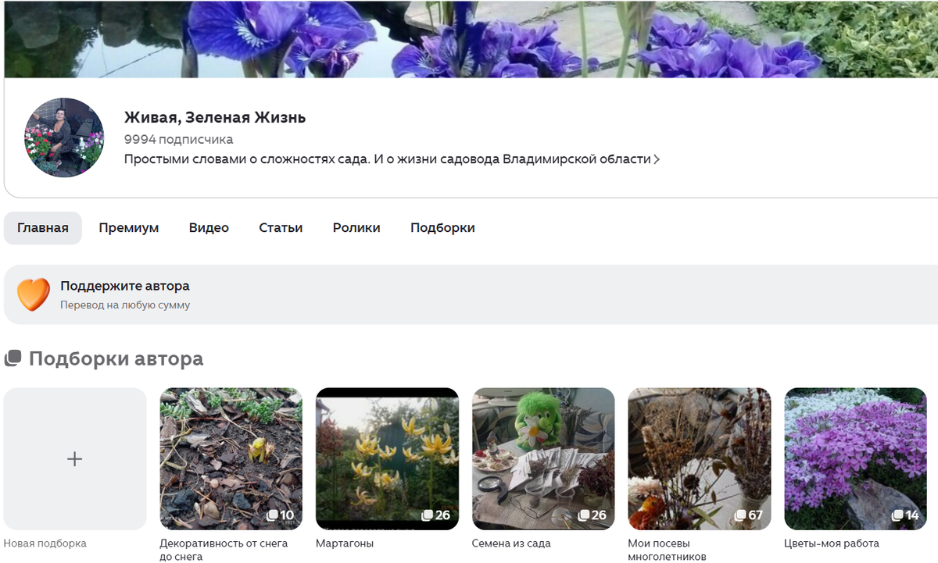Image resolution: width=938 pixels, height=563 pixels.
Task: Open the Ролики tab
Action: coord(356,228)
